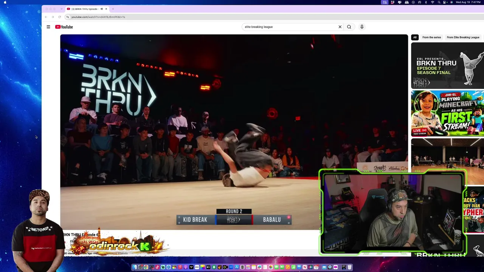Open Music from the Dock
484x272 pixels.
(x=180, y=267)
